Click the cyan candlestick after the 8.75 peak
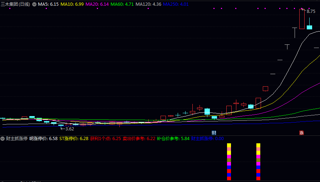 [x=309, y=27]
